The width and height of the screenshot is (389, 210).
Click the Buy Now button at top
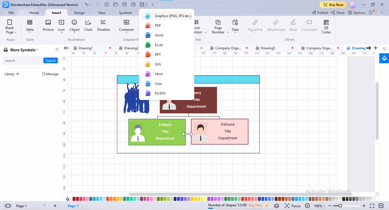pyautogui.click(x=333, y=5)
